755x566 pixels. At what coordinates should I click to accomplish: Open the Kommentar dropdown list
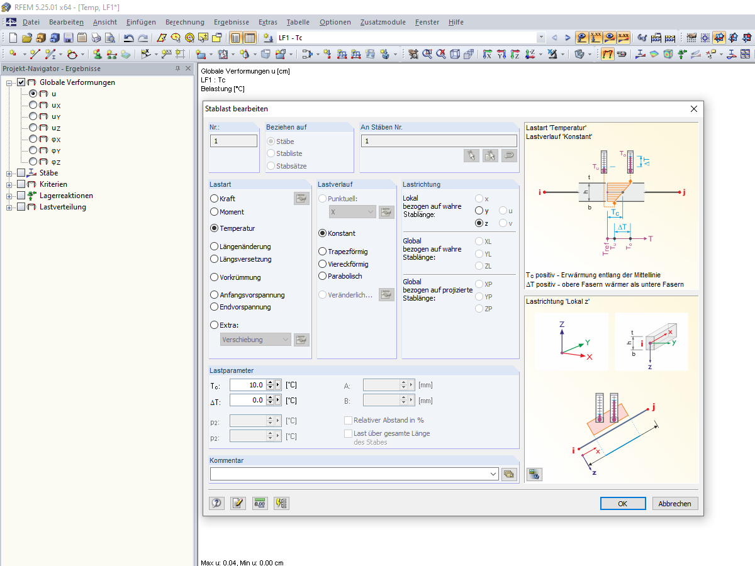(x=492, y=474)
